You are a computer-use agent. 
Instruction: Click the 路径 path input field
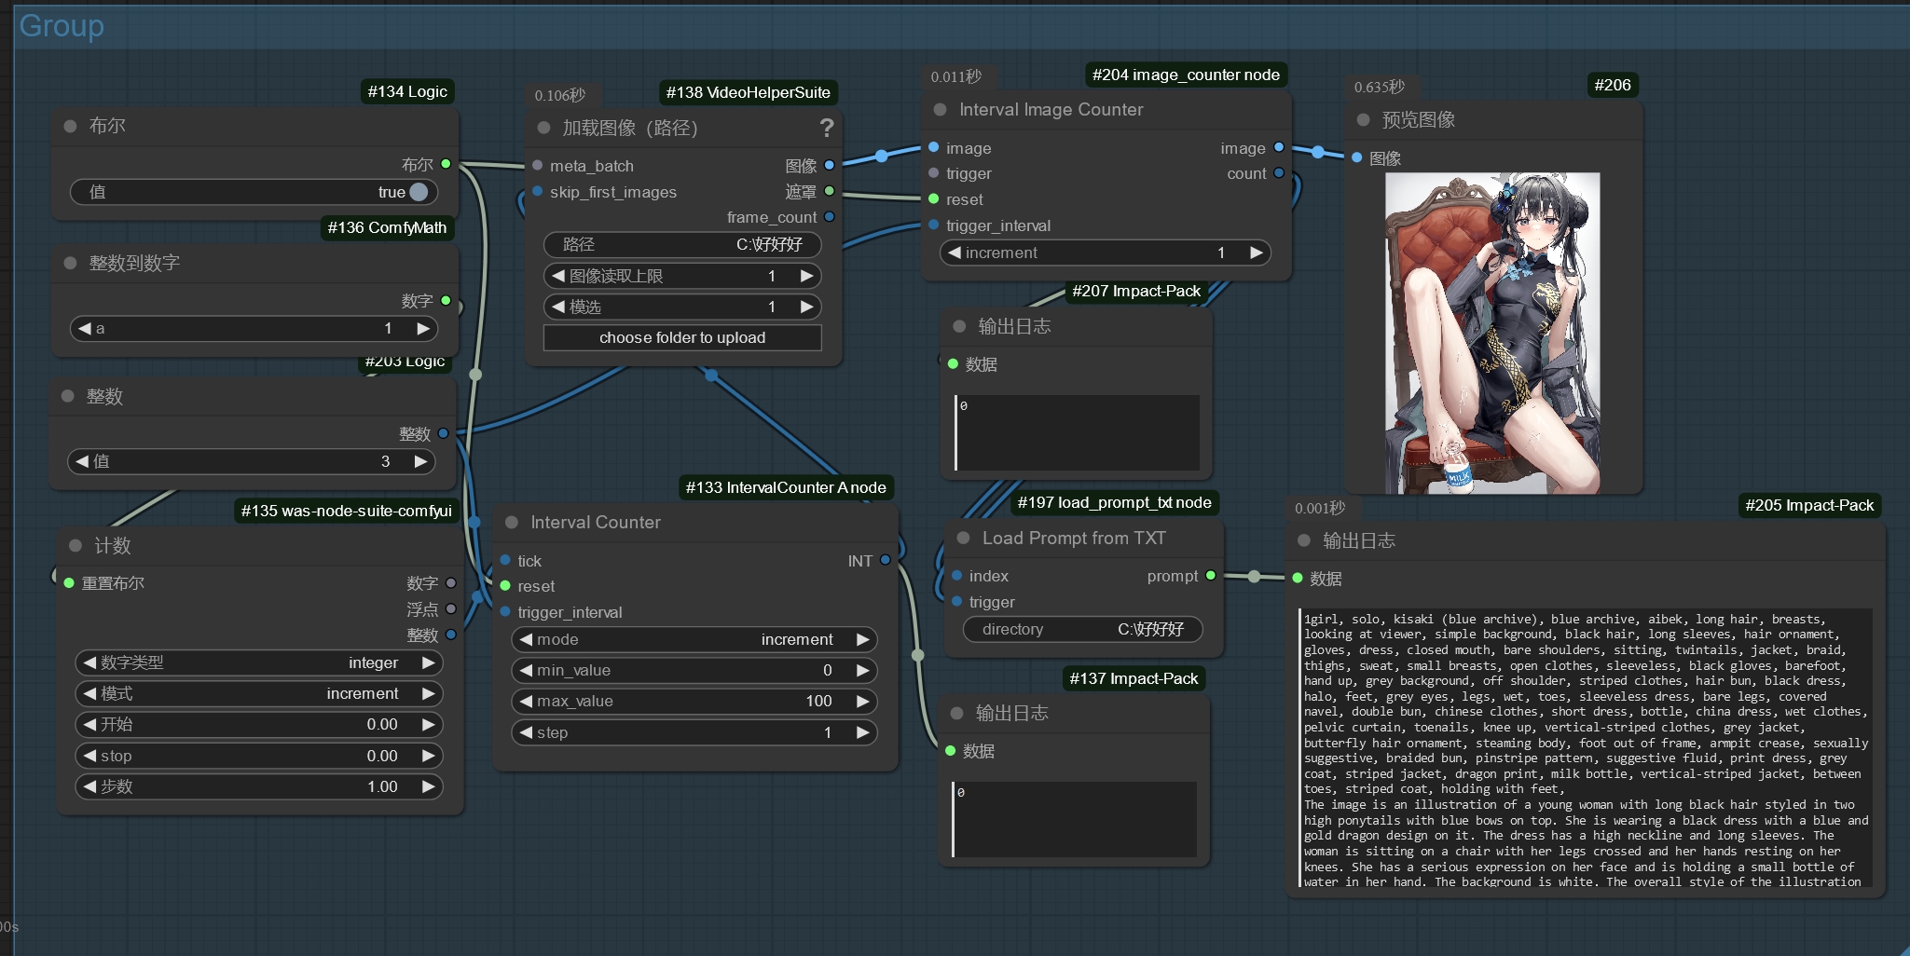(682, 244)
